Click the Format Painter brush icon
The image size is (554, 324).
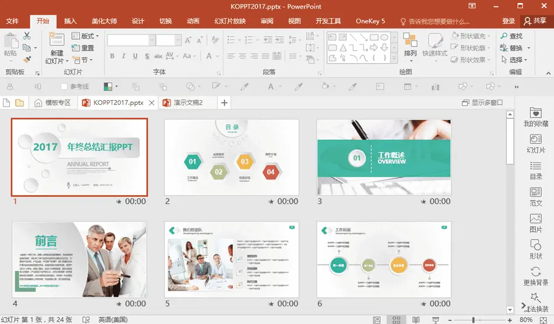27,59
